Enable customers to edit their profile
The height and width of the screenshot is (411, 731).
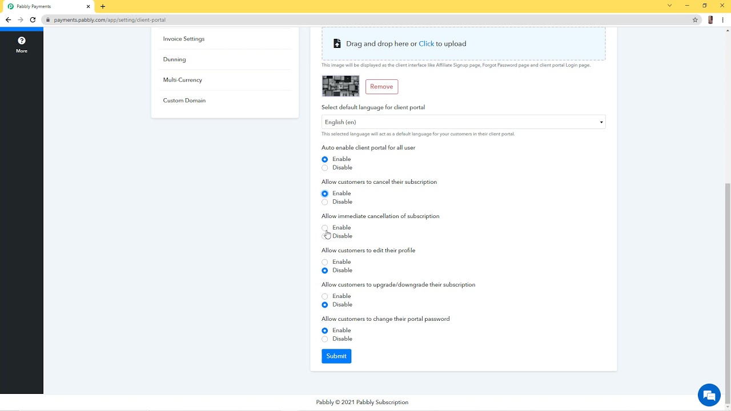coord(325,261)
